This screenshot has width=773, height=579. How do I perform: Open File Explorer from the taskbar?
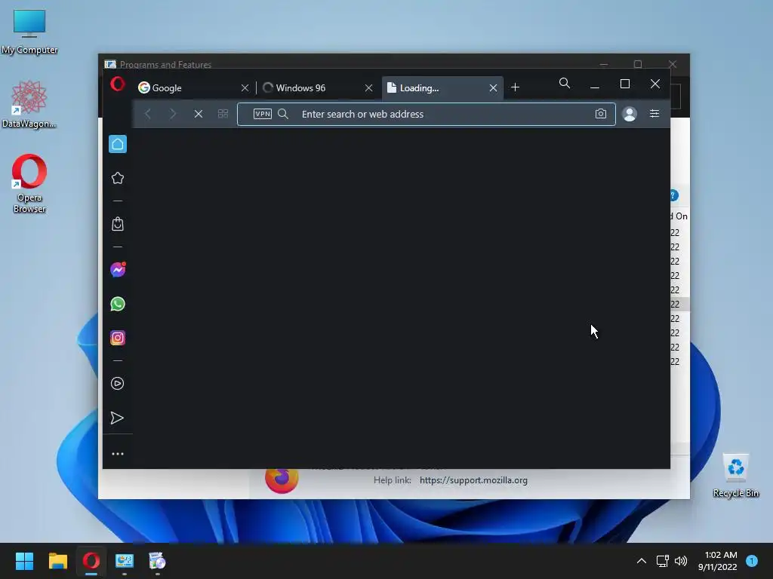[x=57, y=561]
